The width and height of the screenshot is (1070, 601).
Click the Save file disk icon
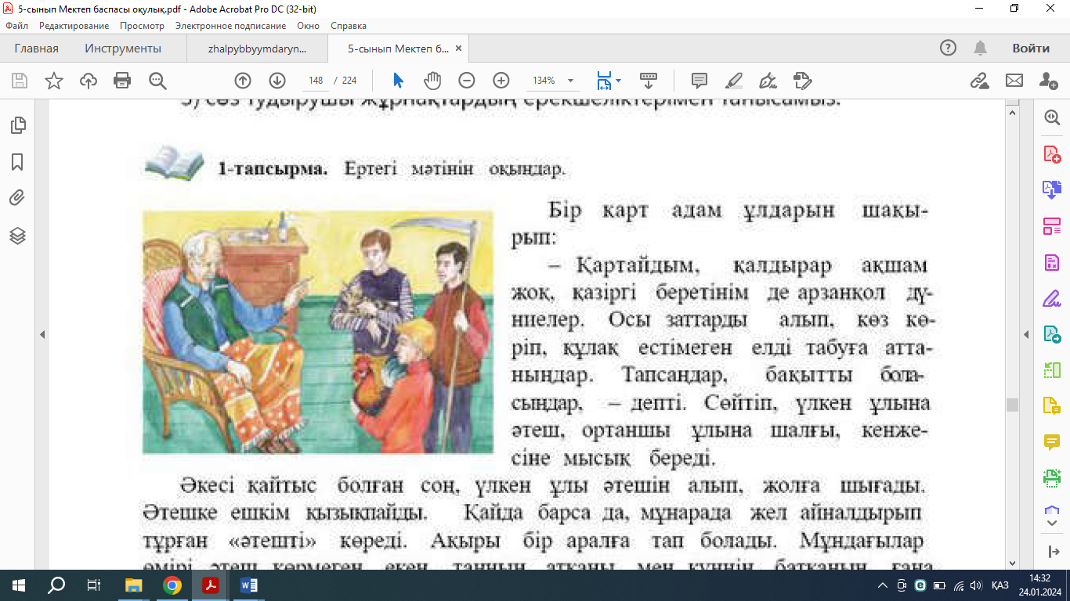[20, 81]
